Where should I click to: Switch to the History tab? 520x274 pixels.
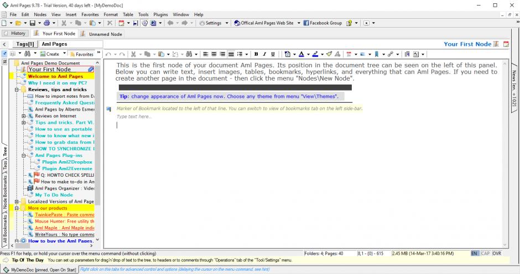pos(14,33)
